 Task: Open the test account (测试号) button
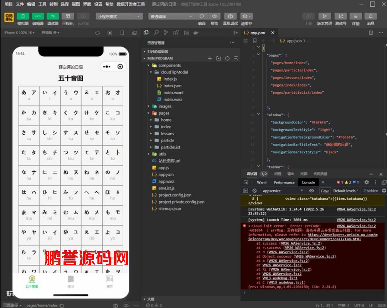(341, 16)
